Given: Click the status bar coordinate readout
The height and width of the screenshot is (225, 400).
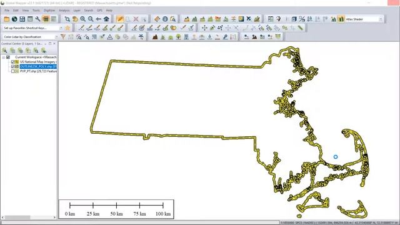Looking at the screenshot, I should click(339, 222).
